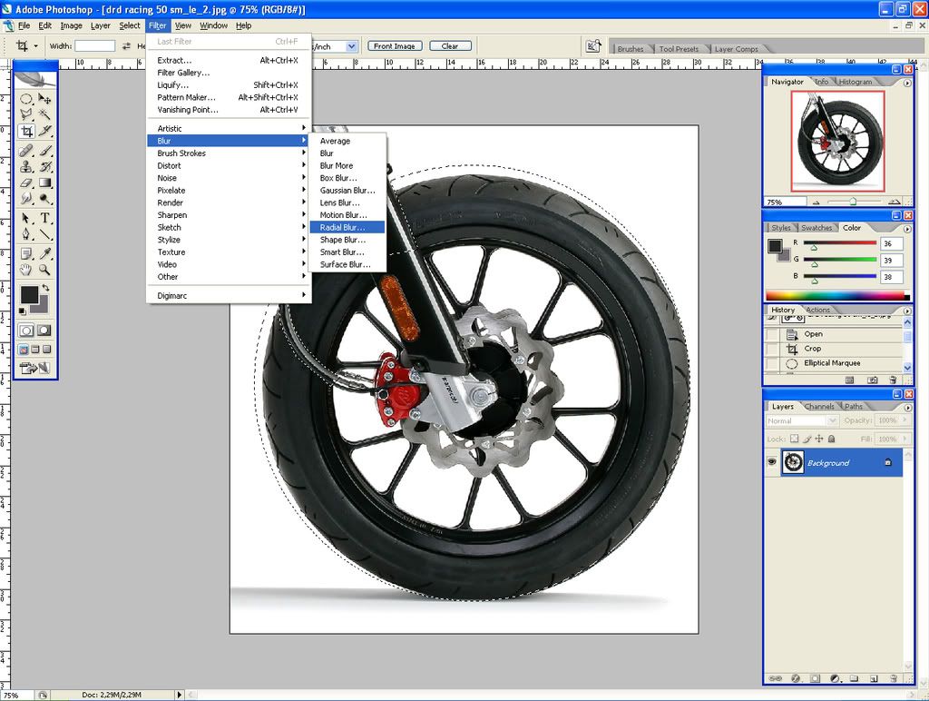Image resolution: width=929 pixels, height=701 pixels.
Task: Open the Image menu
Action: click(71, 25)
